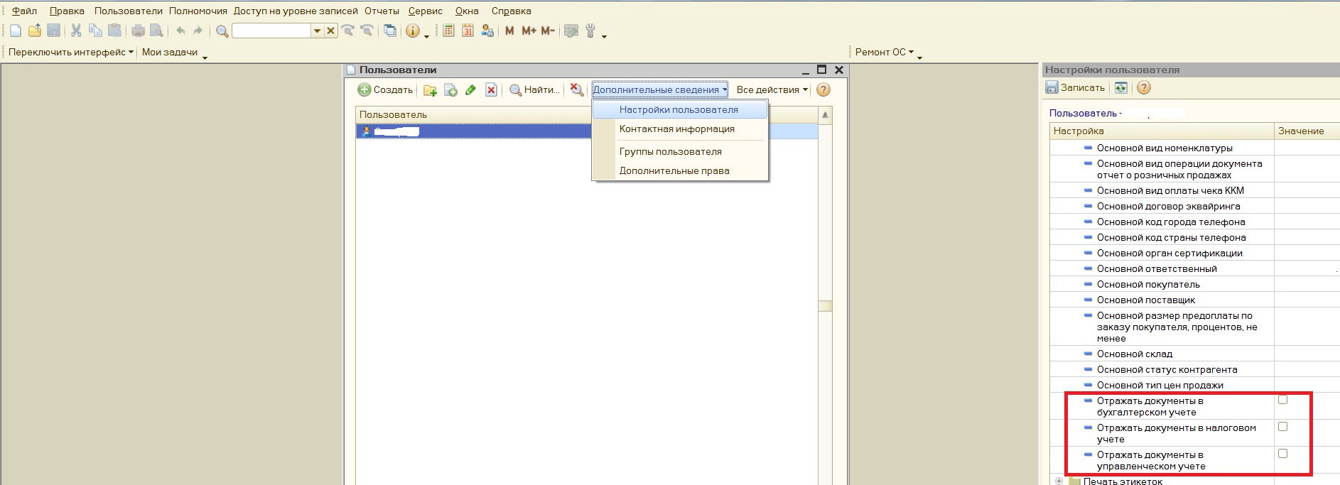1340x485 pixels.
Task: Open Переключить интерфейс dropdown
Action: tap(70, 52)
